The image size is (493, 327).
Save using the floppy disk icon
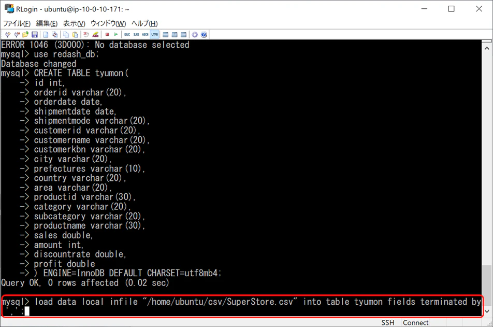(x=35, y=35)
